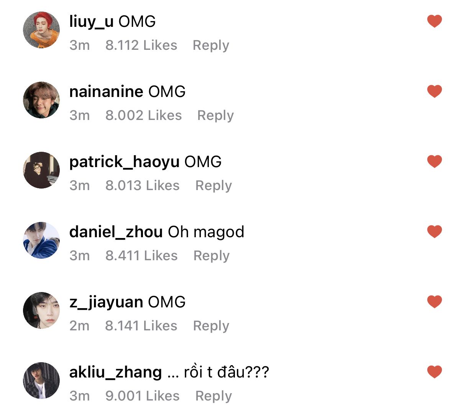
Task: Reply to liuy_u's OMG comment
Action: click(211, 46)
